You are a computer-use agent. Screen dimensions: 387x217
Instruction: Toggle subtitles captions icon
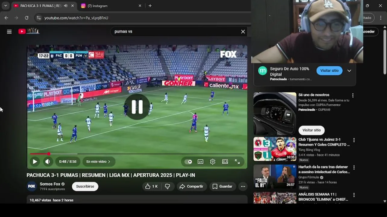pyautogui.click(x=200, y=162)
